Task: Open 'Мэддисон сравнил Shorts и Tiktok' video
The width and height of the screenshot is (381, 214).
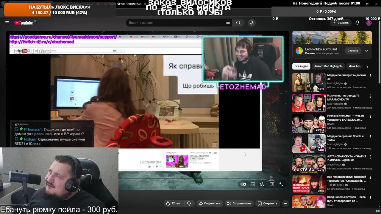Action: (x=345, y=138)
